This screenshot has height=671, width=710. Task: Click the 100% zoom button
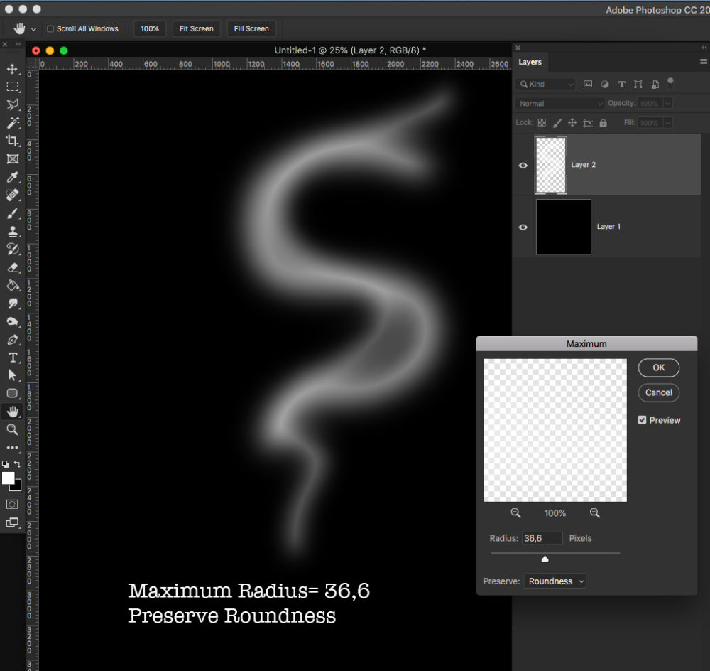pyautogui.click(x=149, y=28)
